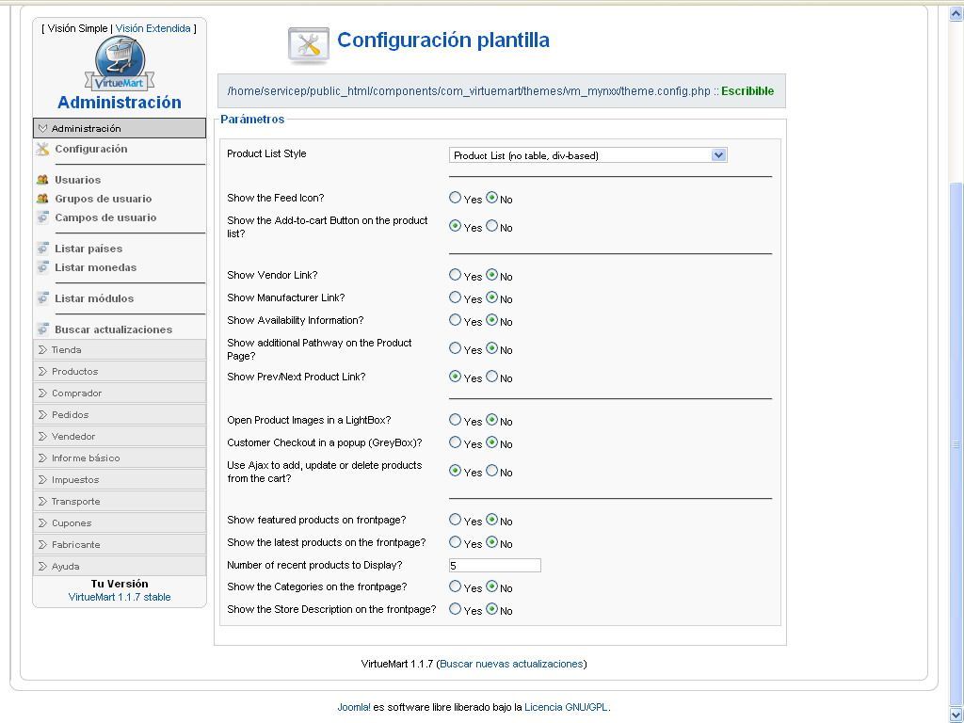This screenshot has width=964, height=723.
Task: Expand the Pedidos sidebar section
Action: coord(120,414)
